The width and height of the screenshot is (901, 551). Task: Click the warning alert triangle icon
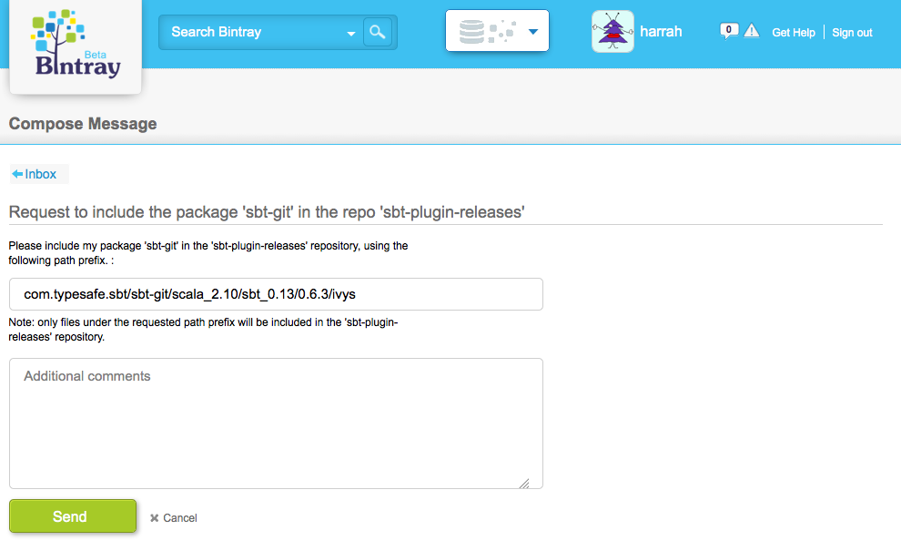(x=752, y=31)
